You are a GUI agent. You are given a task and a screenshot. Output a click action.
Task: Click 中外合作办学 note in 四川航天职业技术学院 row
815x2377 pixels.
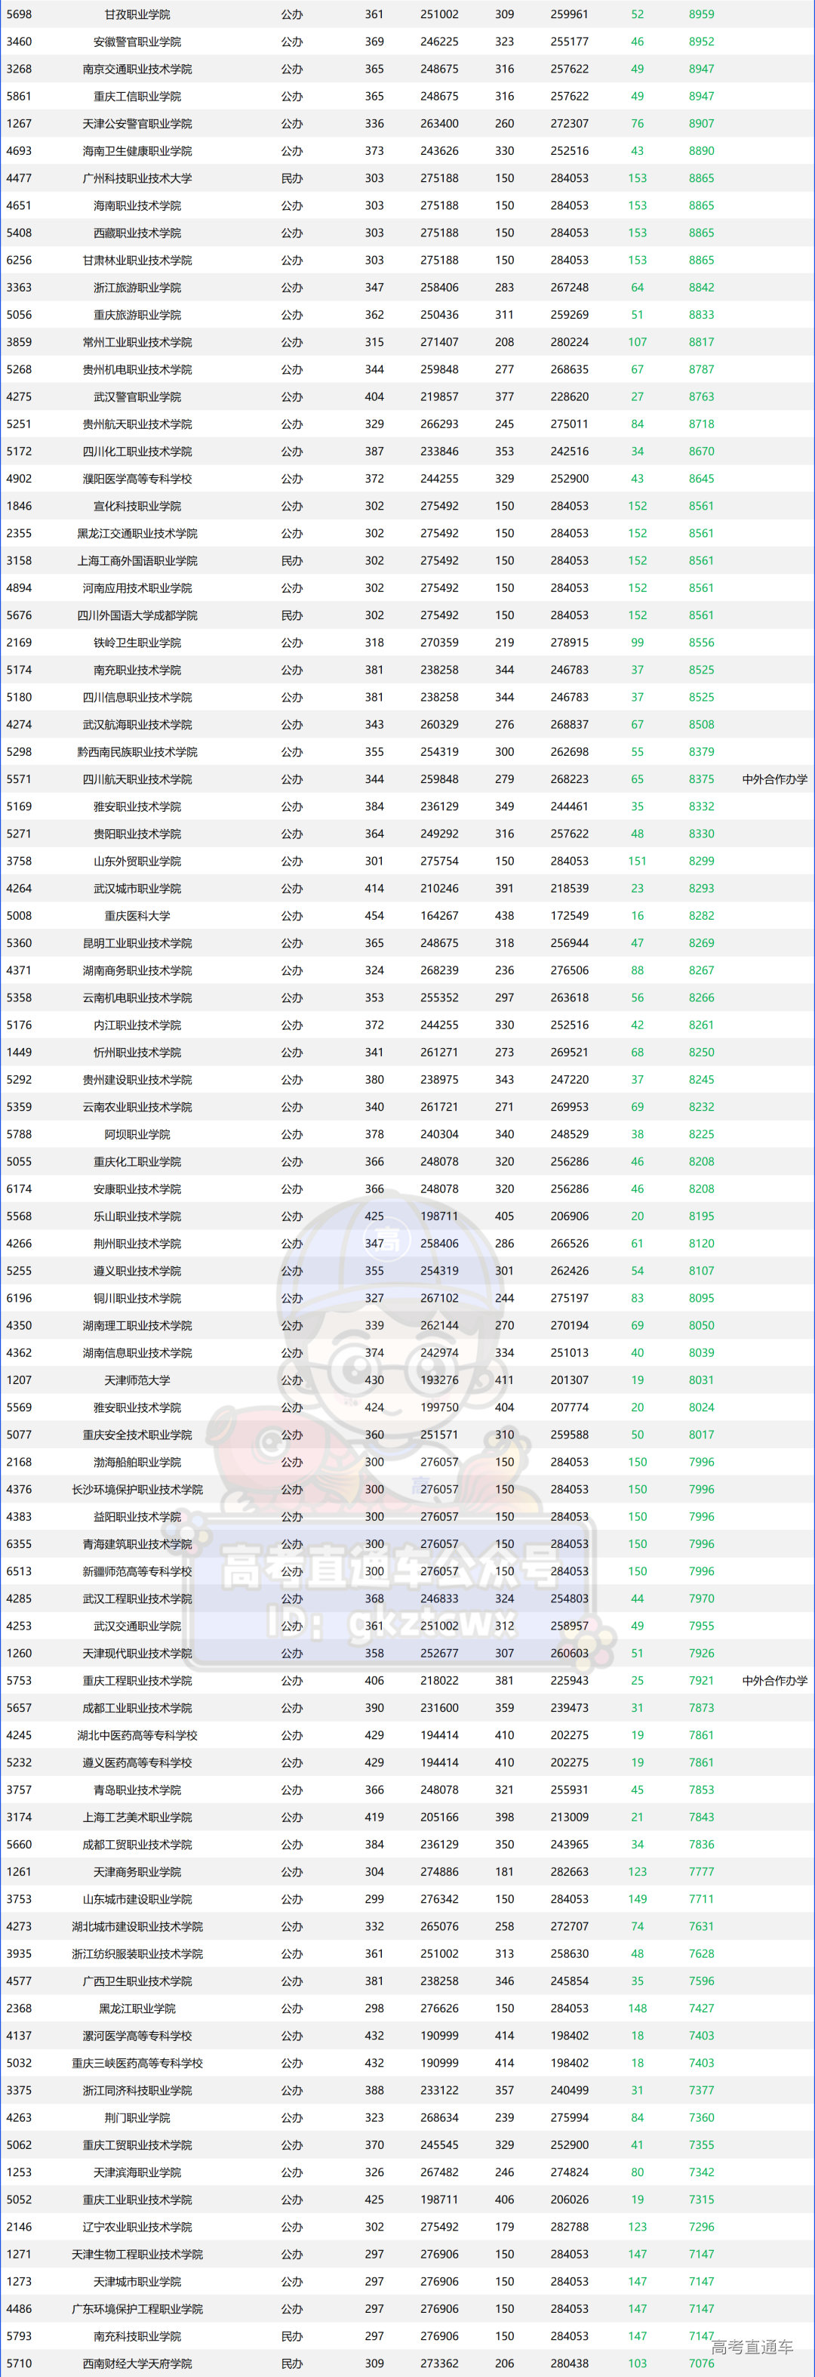tap(774, 780)
